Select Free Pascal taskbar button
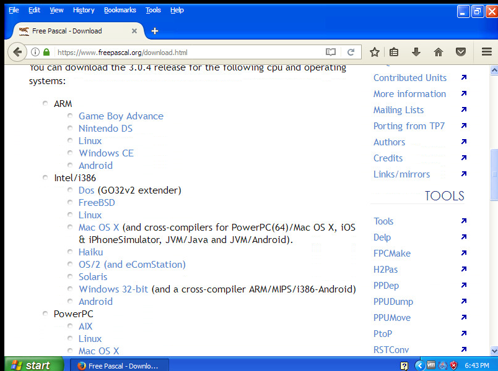This screenshot has height=371, width=498. tap(119, 365)
